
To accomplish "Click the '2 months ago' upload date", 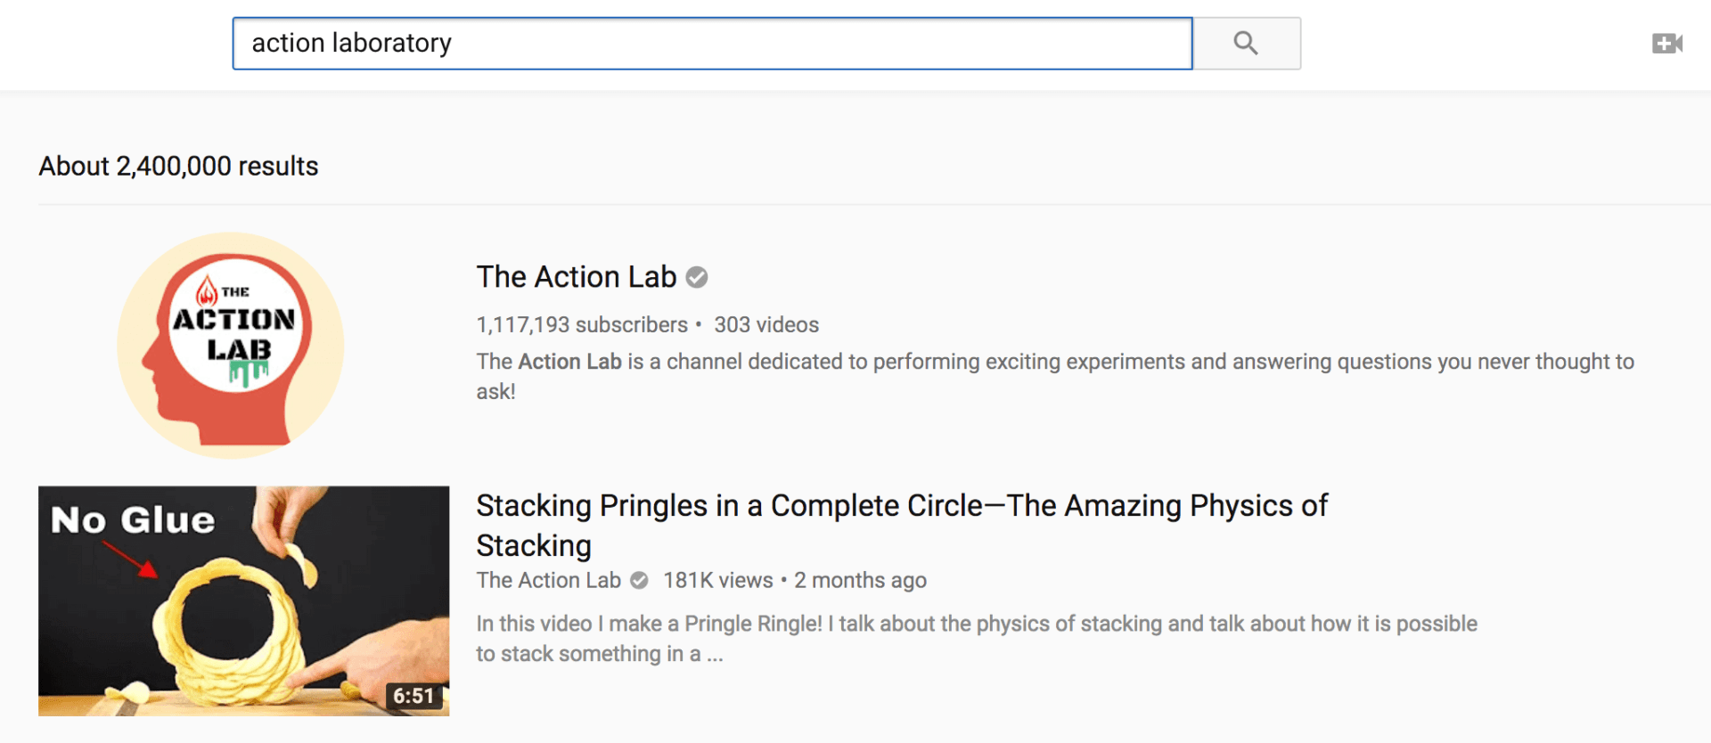I will tap(860, 581).
